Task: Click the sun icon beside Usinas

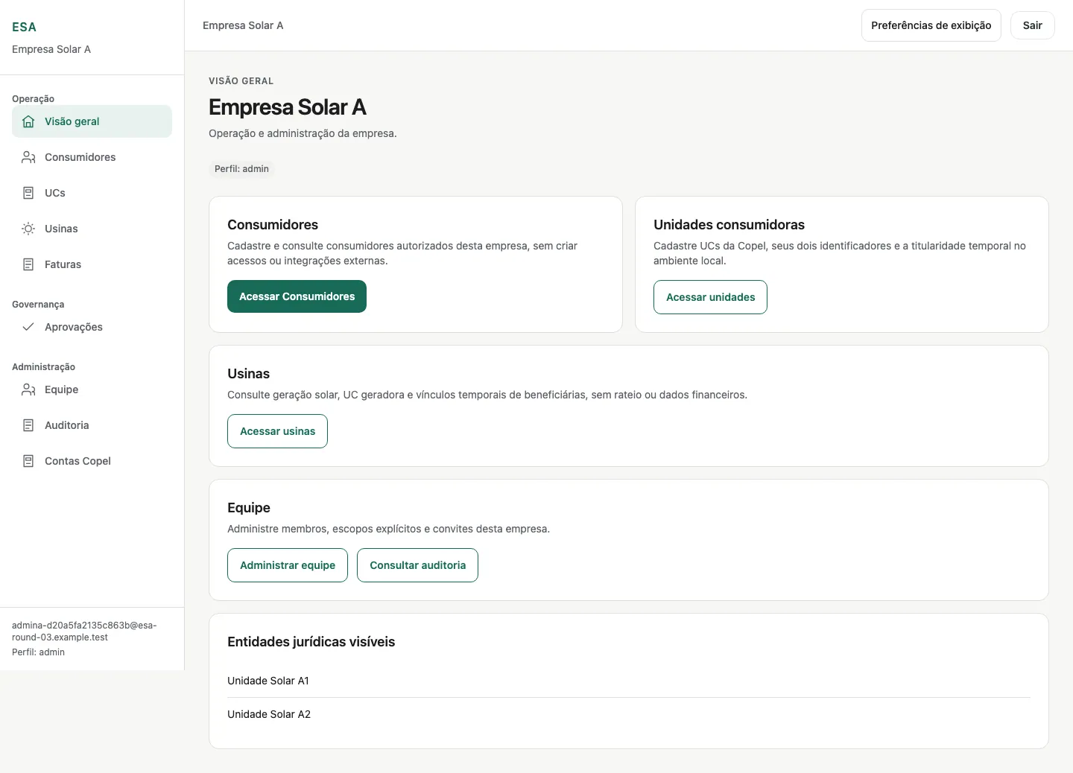Action: tap(28, 229)
